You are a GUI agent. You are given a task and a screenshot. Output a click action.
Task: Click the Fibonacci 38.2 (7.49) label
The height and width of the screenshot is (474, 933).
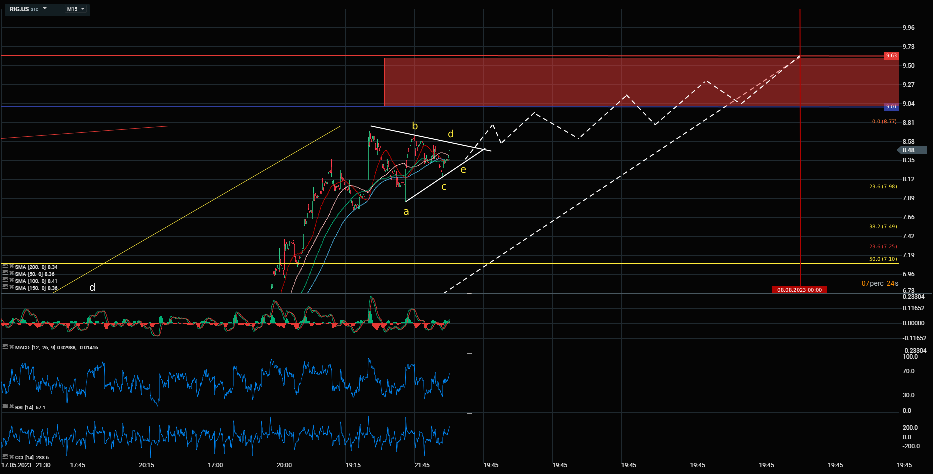pos(883,227)
